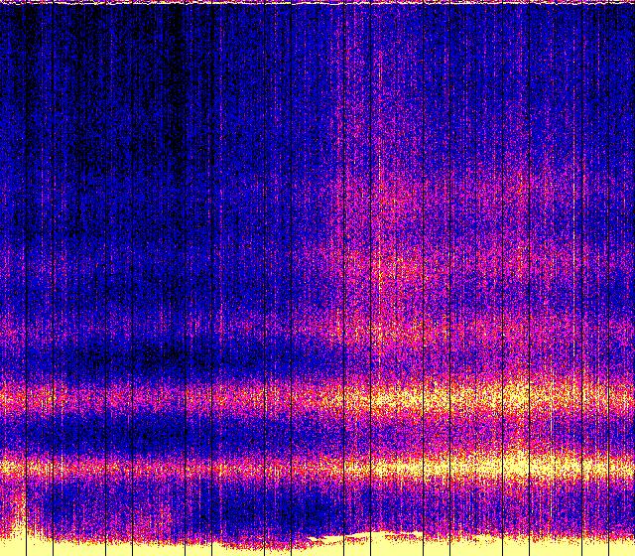Click the thin white line along the top edge
This screenshot has width=635, height=556.
(317, 3)
